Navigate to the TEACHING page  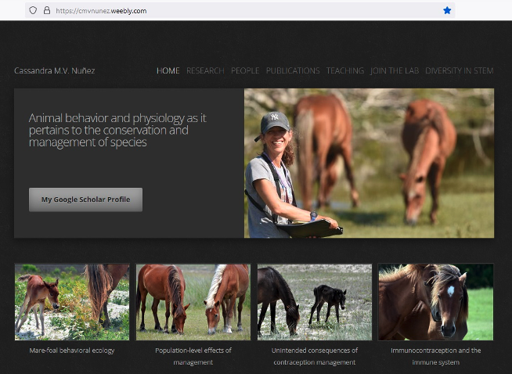pos(345,70)
